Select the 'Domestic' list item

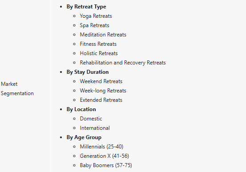coord(91,119)
